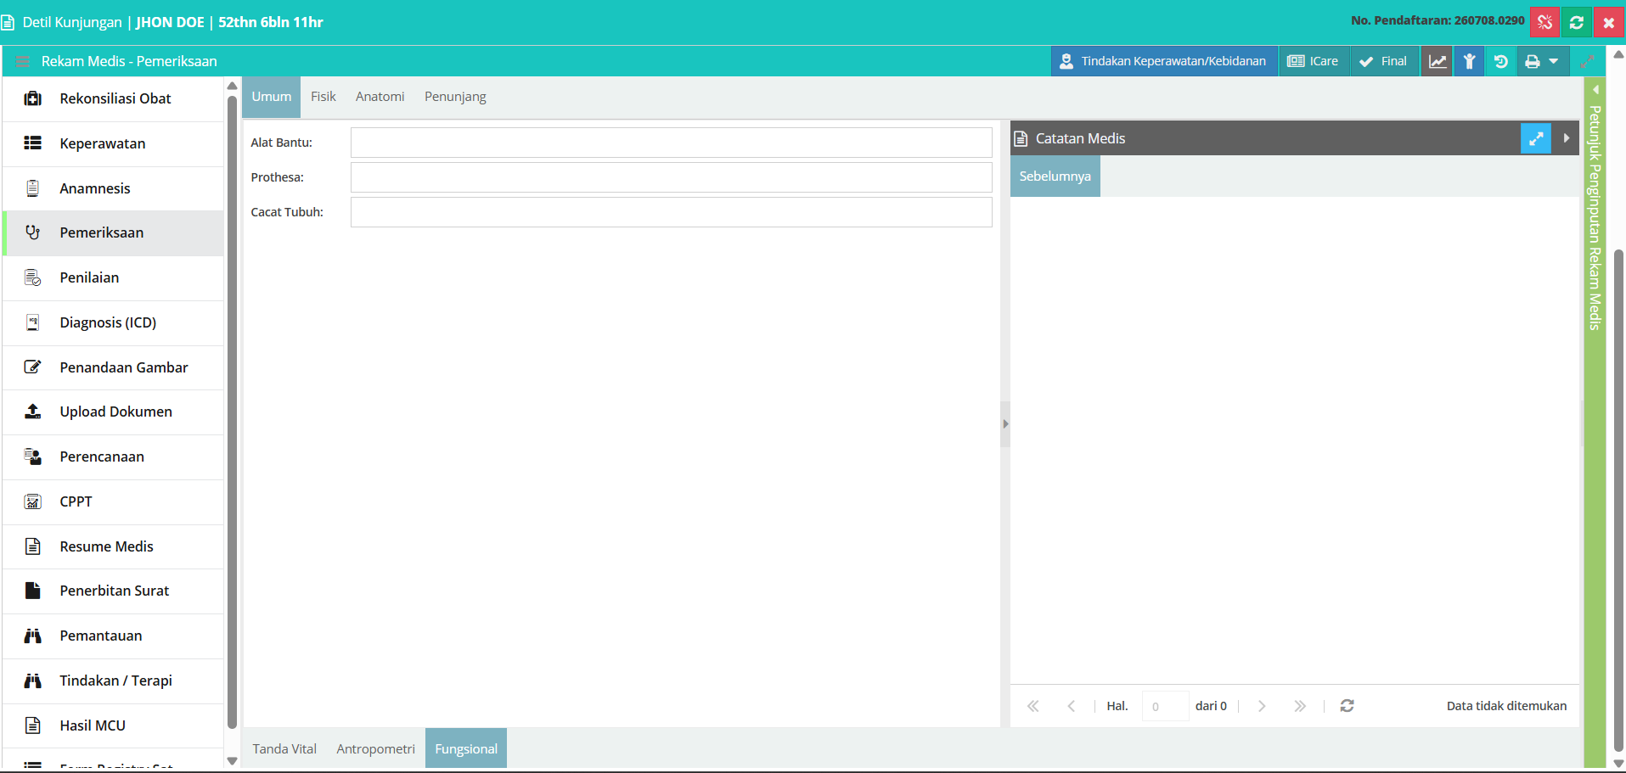
Task: Open Perencanaan in sidebar
Action: pyautogui.click(x=114, y=457)
